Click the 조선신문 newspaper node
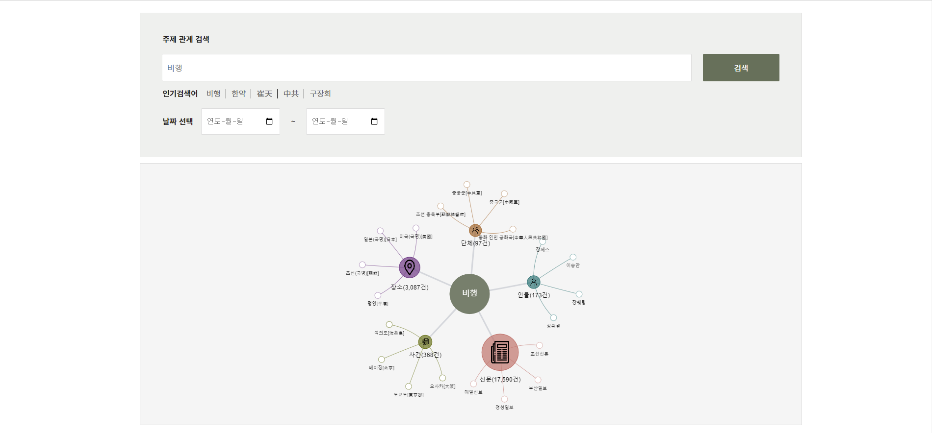 [x=539, y=345]
